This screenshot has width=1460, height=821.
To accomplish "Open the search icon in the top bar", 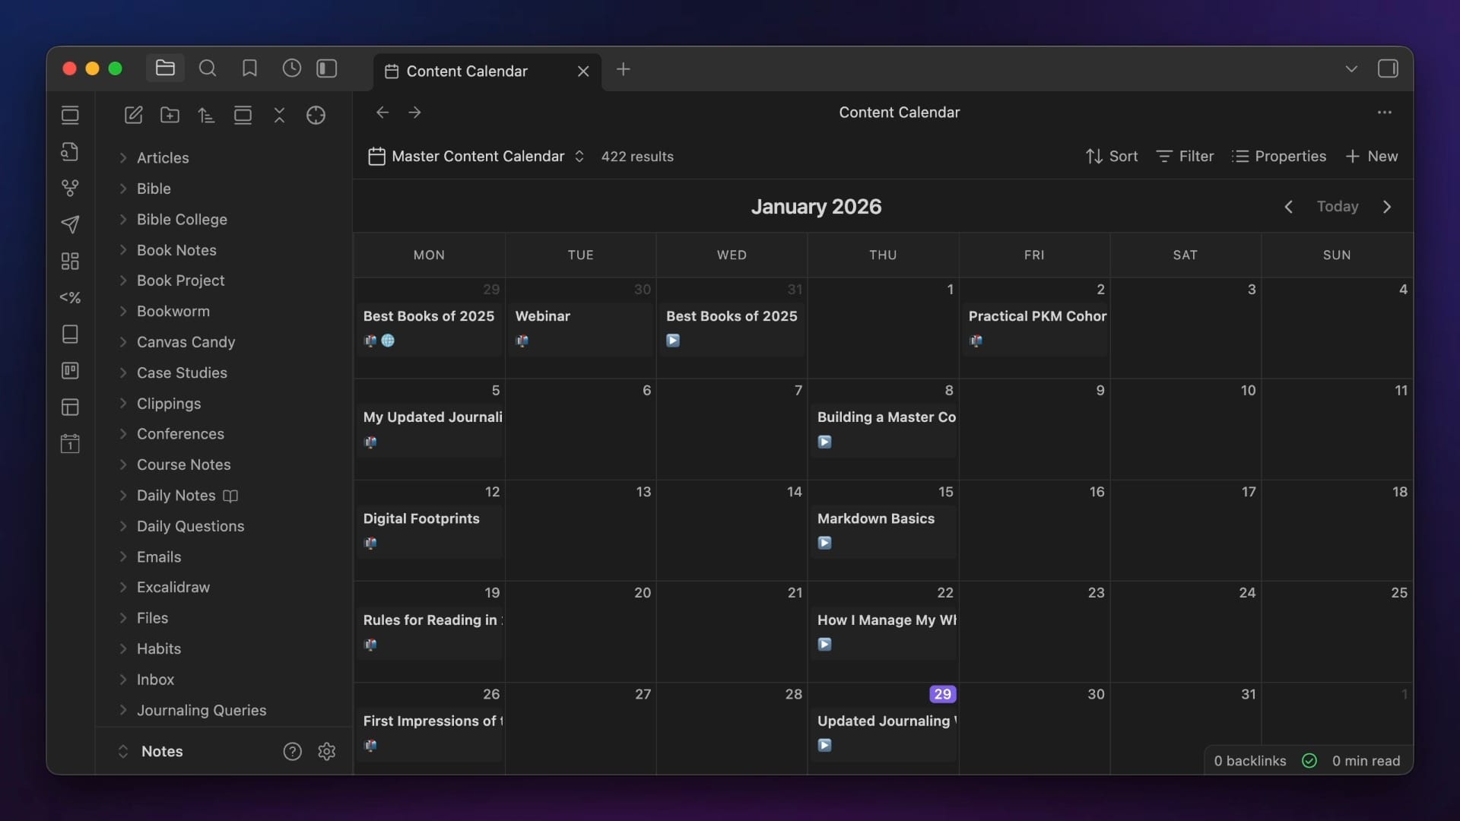I will (x=208, y=69).
